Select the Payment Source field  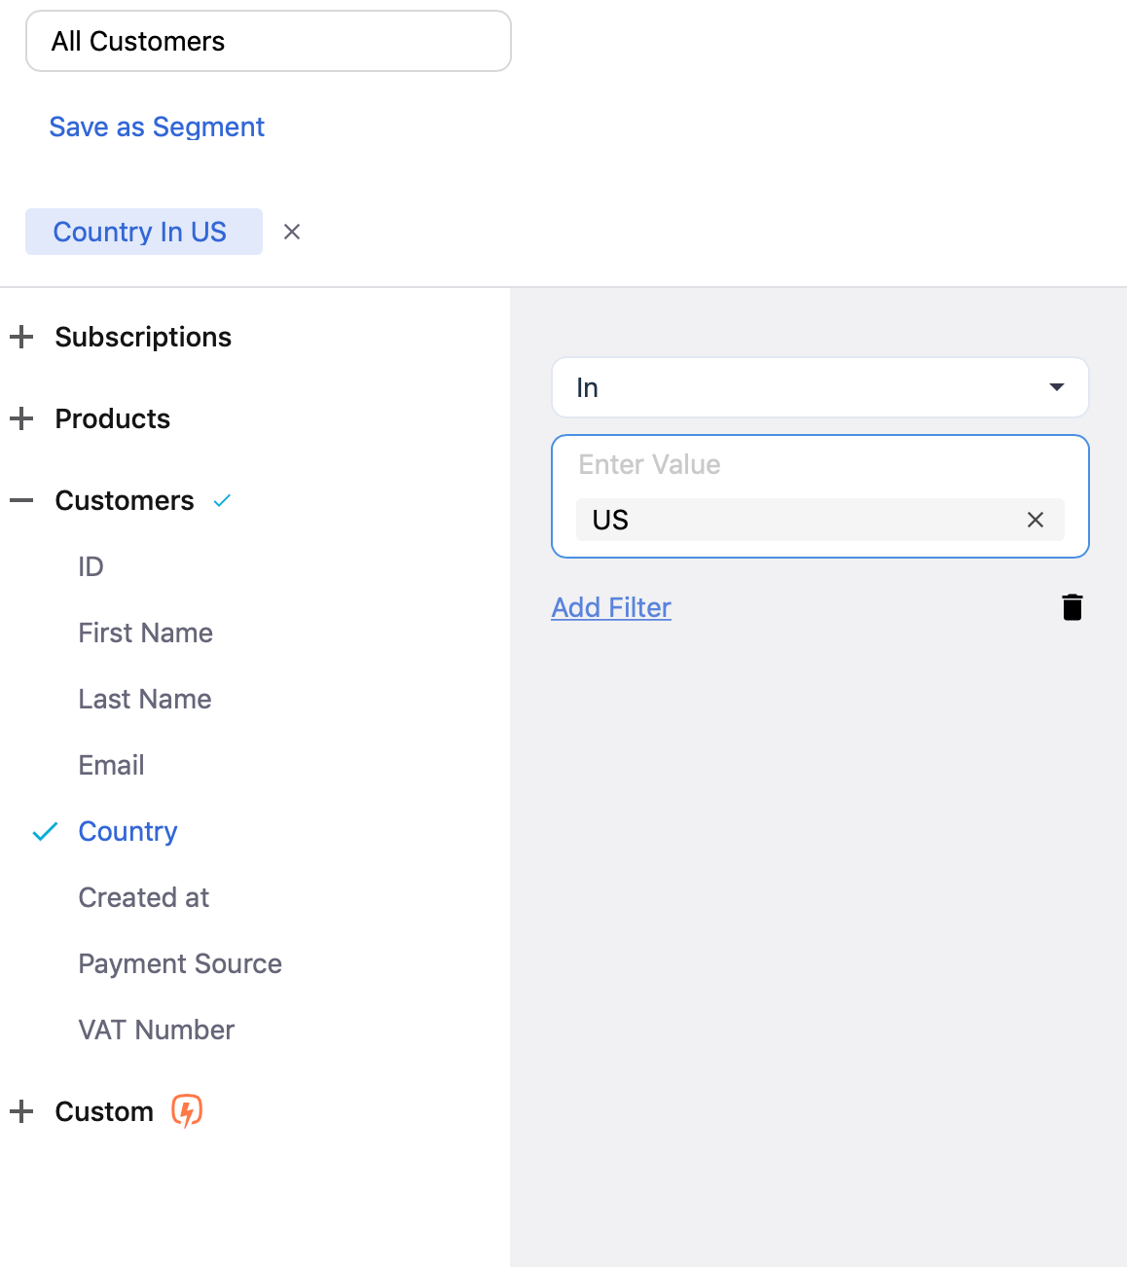180,963
